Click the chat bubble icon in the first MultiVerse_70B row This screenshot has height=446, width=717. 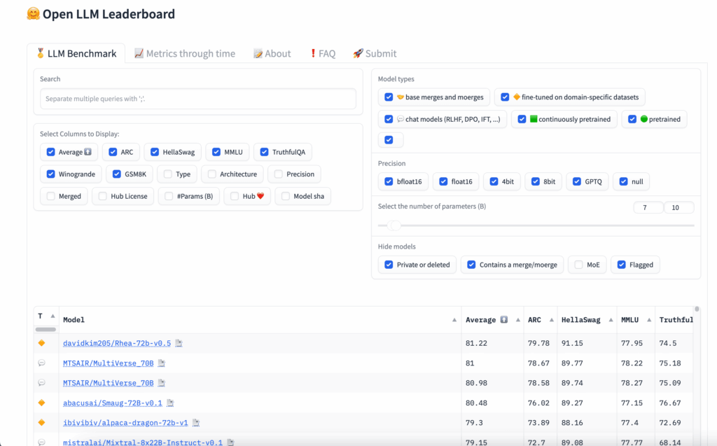pos(41,363)
